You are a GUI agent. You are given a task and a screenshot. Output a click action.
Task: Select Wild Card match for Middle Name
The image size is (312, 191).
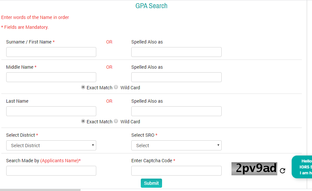coord(116,87)
